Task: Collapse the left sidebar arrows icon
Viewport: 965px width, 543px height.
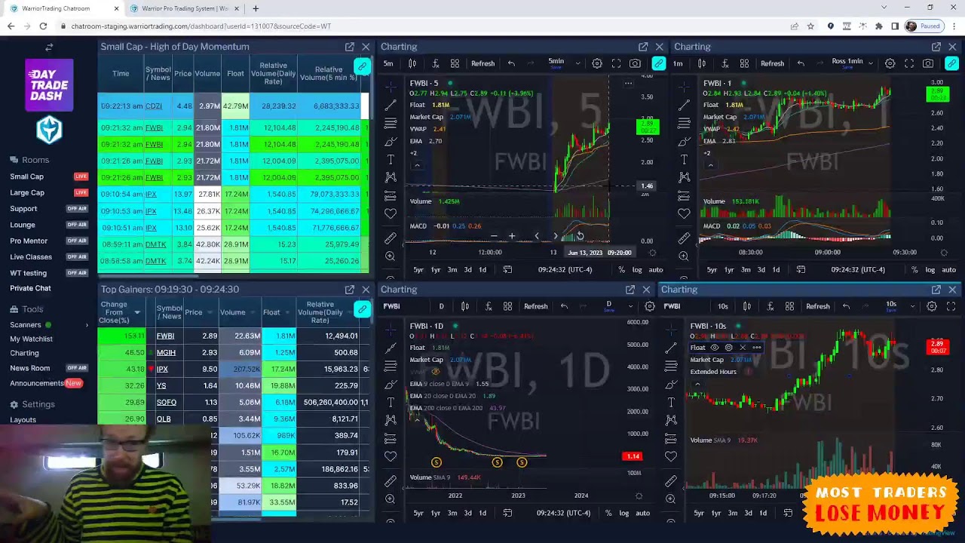Action: (49, 48)
